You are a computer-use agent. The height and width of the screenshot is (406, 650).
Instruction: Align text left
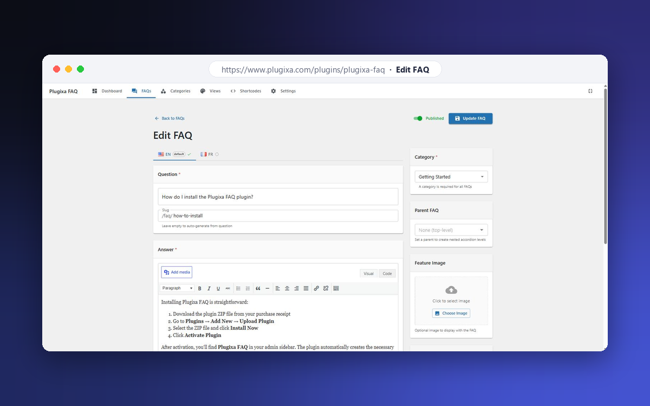click(278, 289)
